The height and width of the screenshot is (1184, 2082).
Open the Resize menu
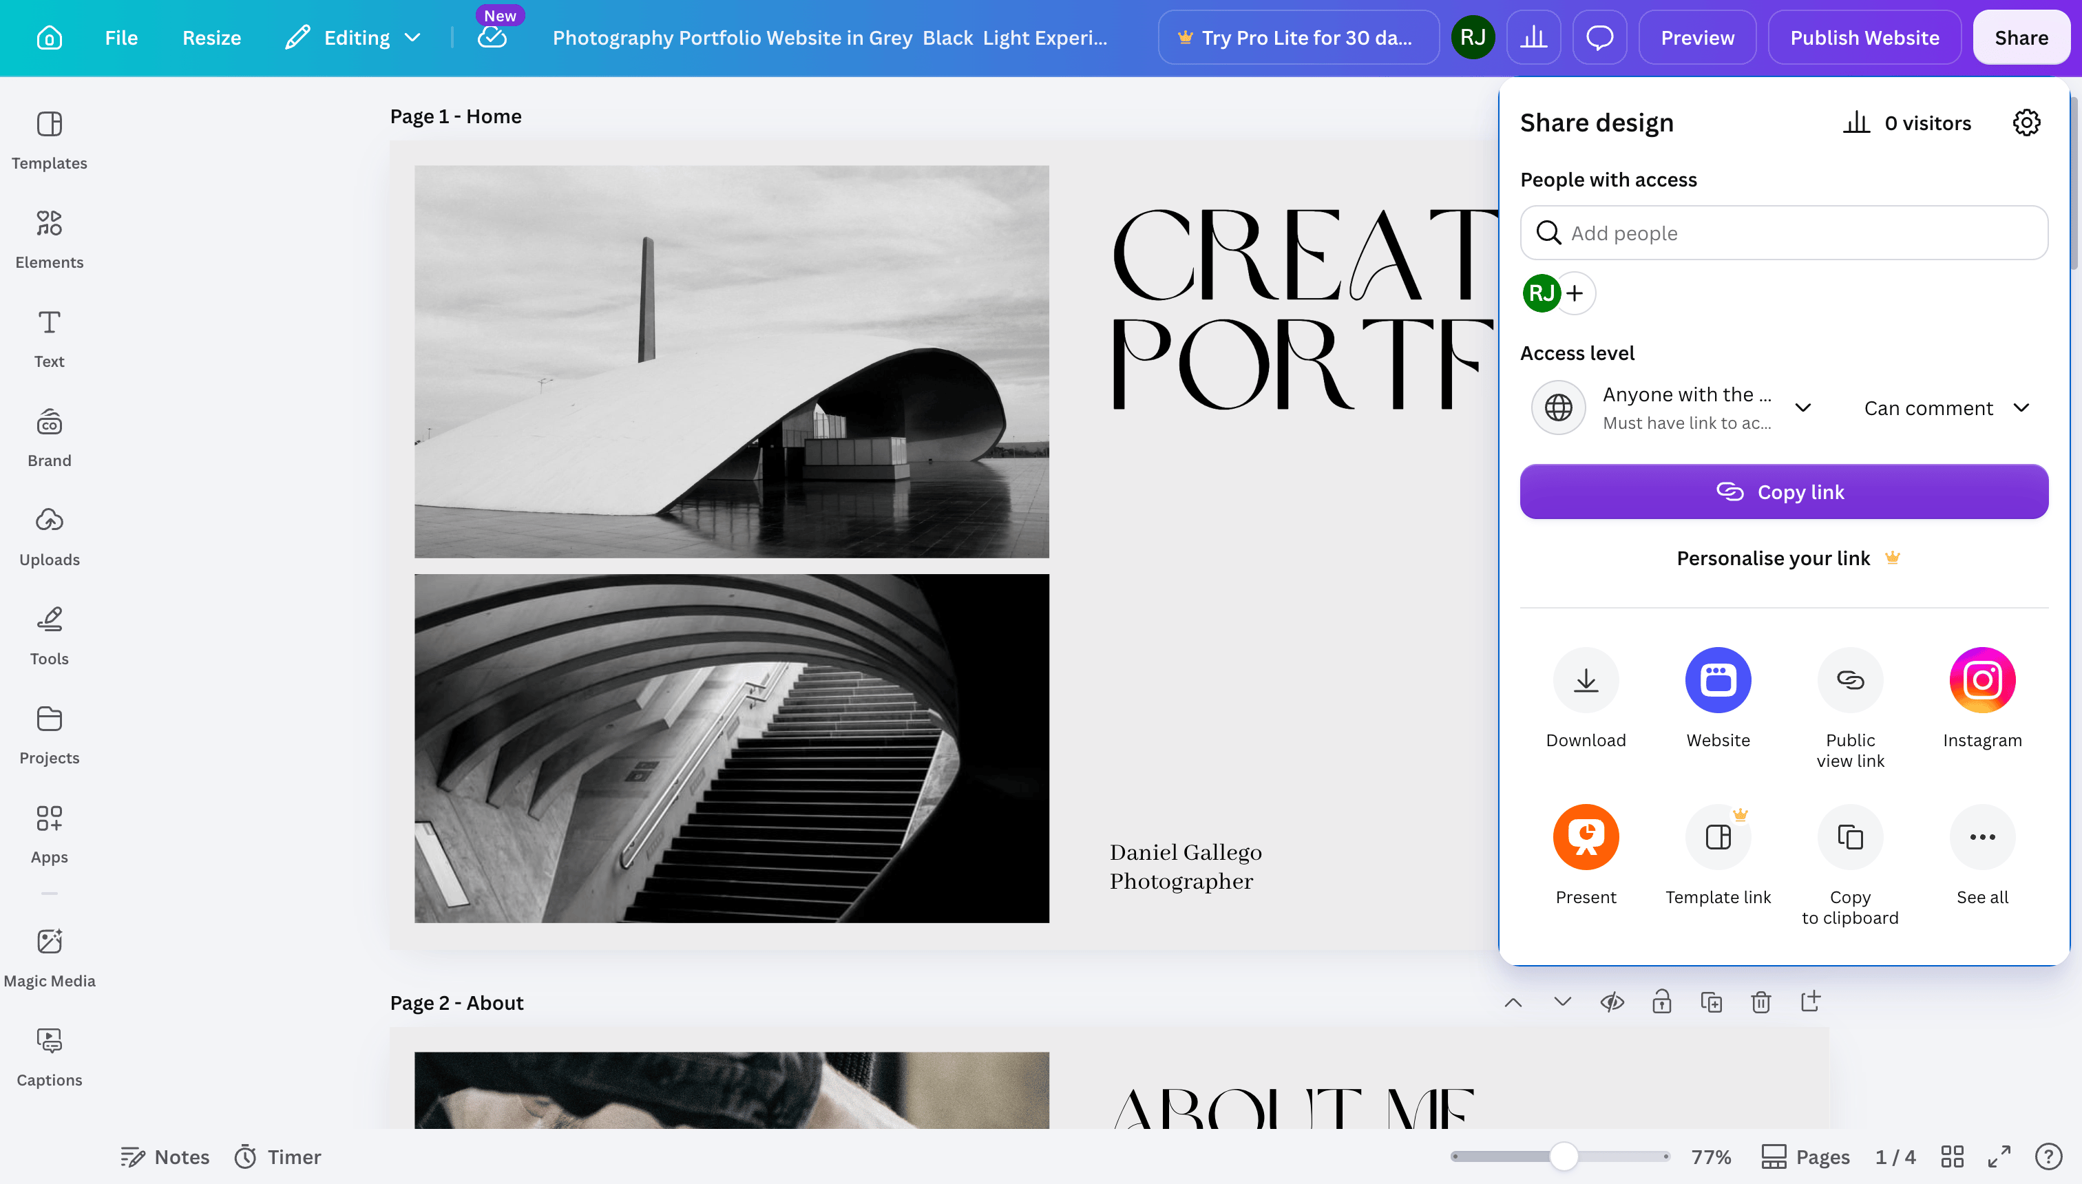pos(211,37)
